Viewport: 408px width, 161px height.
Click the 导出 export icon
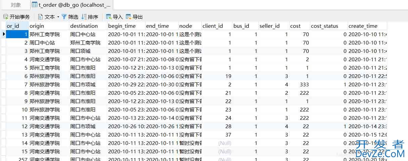(x=129, y=17)
